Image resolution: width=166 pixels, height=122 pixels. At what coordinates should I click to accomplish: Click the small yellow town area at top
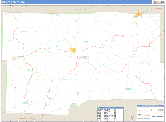pos(51,11)
